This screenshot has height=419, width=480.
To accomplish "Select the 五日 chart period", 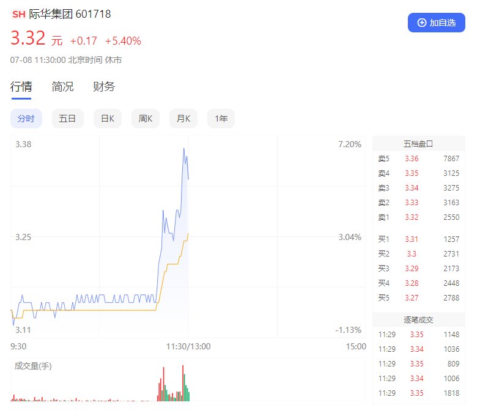I will (x=67, y=118).
